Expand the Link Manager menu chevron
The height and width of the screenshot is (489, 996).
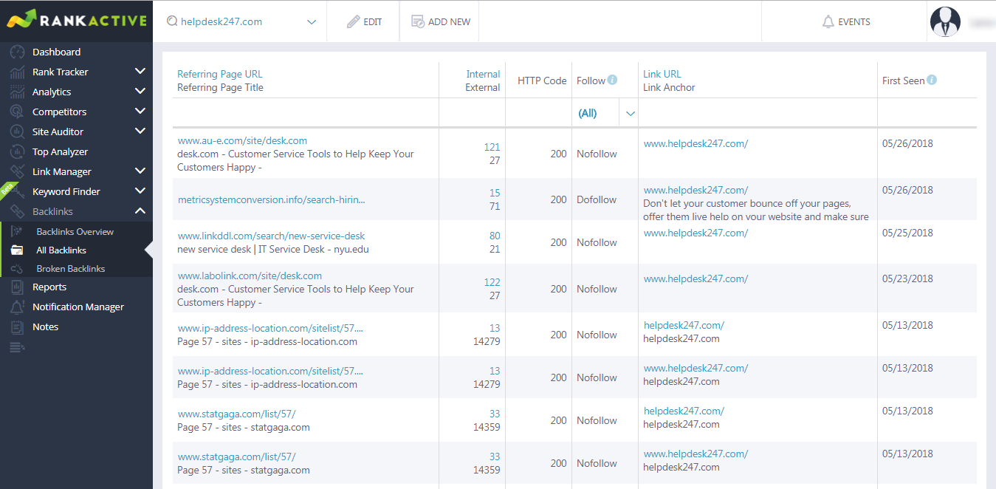coord(140,171)
